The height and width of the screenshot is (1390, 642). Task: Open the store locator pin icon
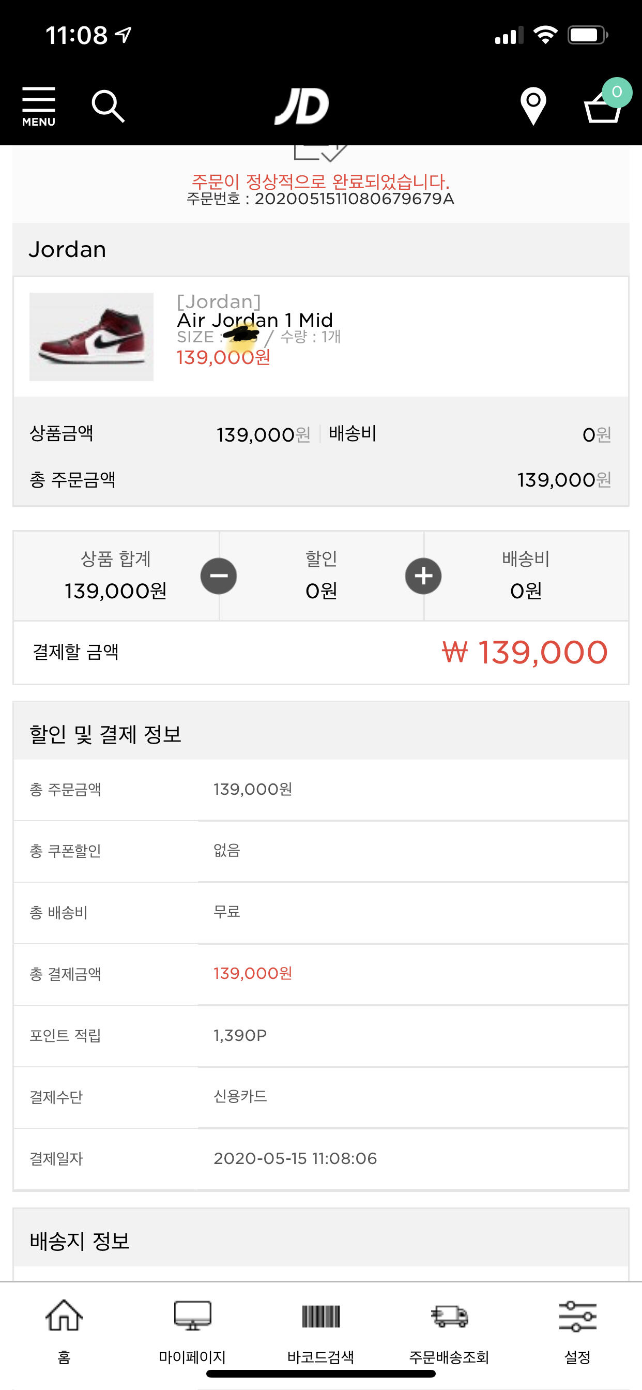[x=533, y=106]
